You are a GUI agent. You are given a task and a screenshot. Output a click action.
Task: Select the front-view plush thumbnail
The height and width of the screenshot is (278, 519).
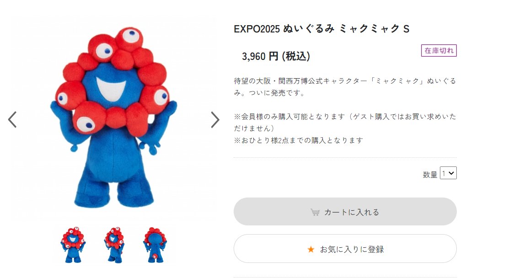(x=73, y=245)
